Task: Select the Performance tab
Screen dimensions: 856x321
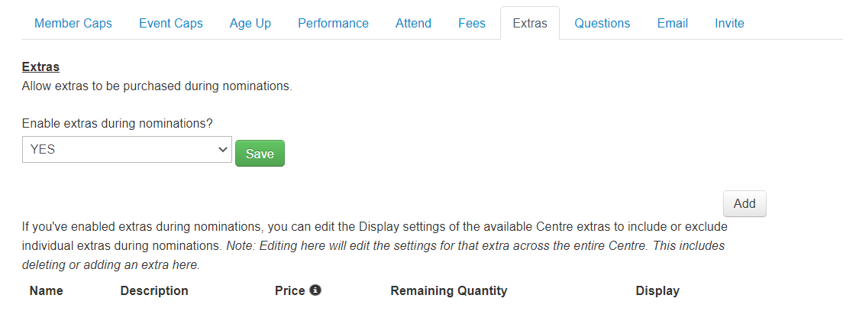Action: tap(333, 23)
